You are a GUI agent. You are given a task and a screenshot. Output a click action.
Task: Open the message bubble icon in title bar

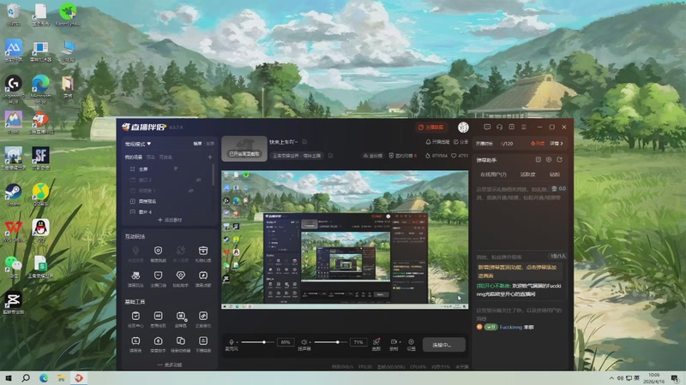point(487,127)
